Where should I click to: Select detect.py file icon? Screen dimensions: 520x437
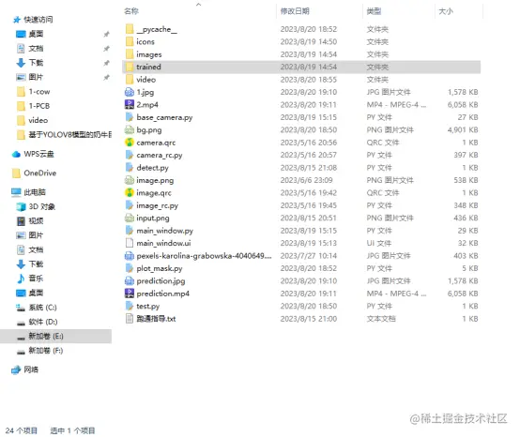130,168
